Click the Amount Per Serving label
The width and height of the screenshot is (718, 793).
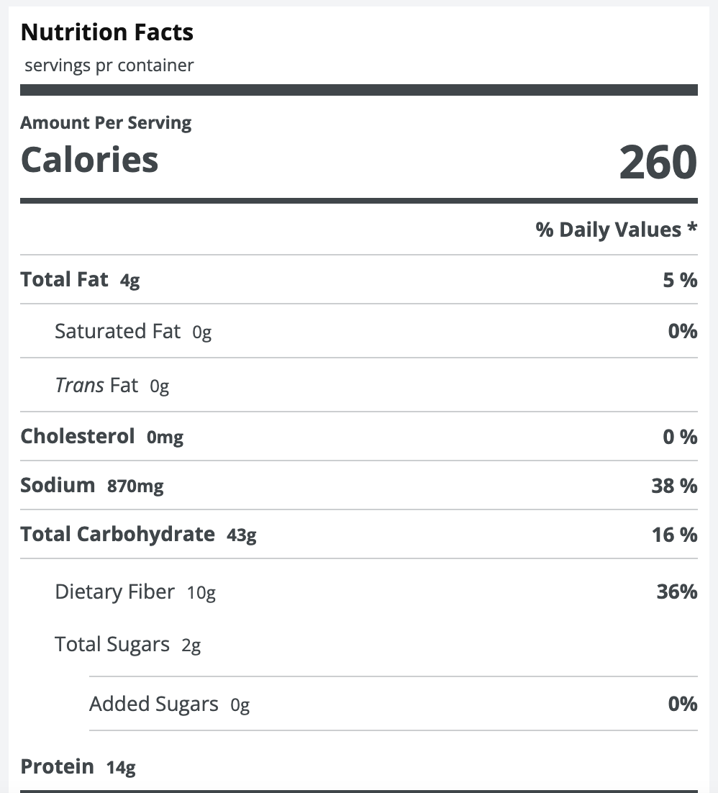pos(106,123)
